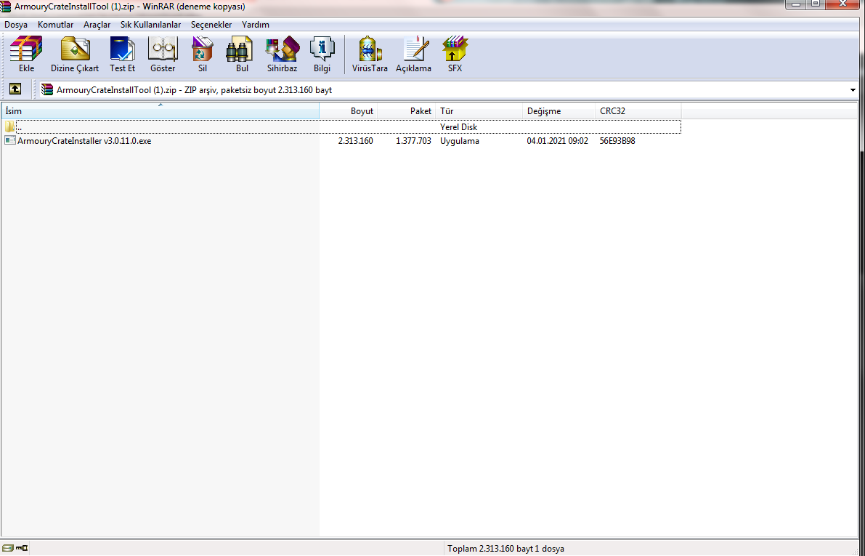
Task: Click status bar Toplam 2.313.160 bayt text
Action: pyautogui.click(x=506, y=549)
